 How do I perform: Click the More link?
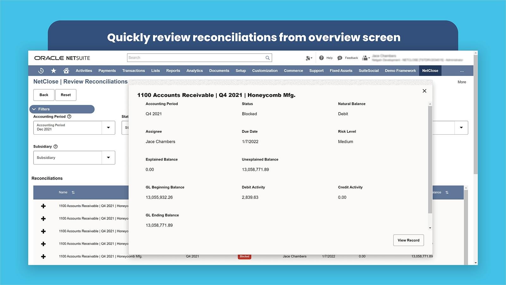[462, 82]
